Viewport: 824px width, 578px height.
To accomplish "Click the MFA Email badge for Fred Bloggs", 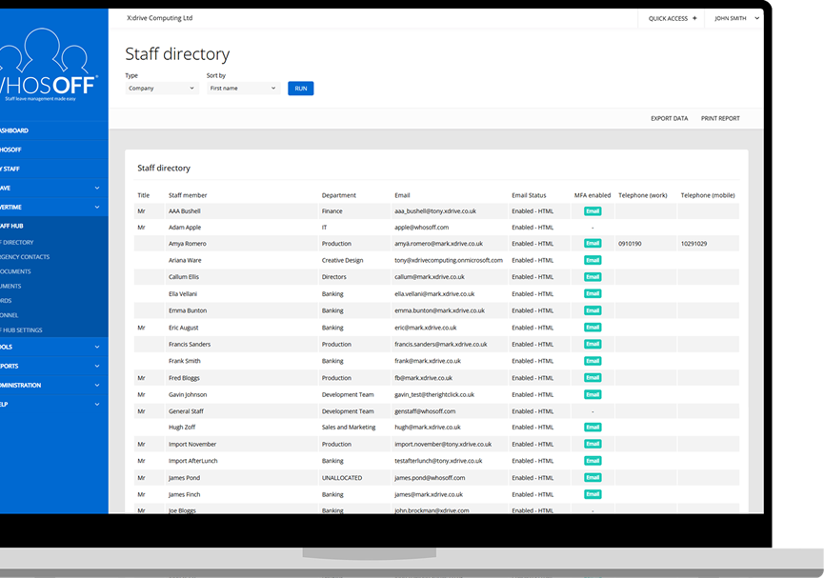I will (x=593, y=378).
